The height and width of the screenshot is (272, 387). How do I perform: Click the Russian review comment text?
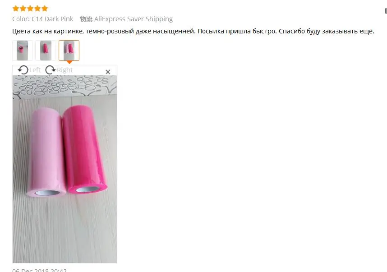pyautogui.click(x=193, y=31)
